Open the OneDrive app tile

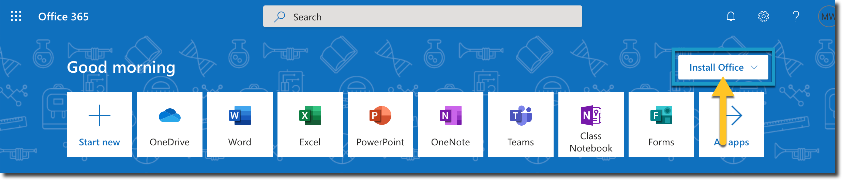[170, 124]
